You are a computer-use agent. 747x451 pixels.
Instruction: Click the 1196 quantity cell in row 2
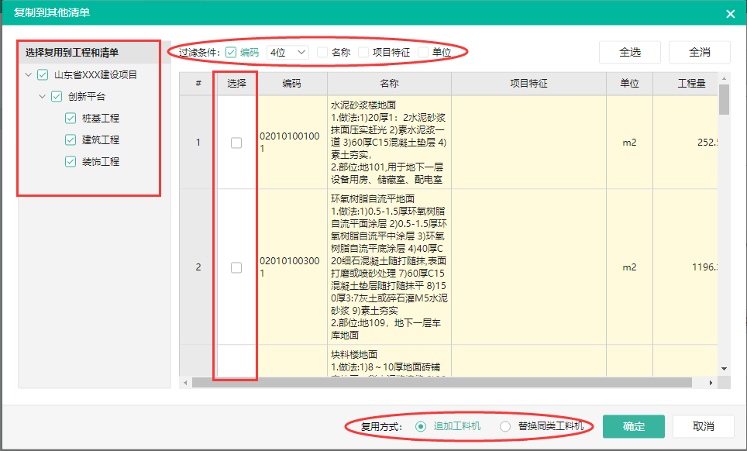coord(686,267)
